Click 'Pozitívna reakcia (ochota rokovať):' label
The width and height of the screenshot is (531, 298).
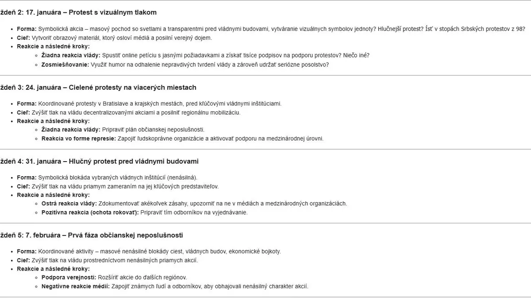coord(90,212)
